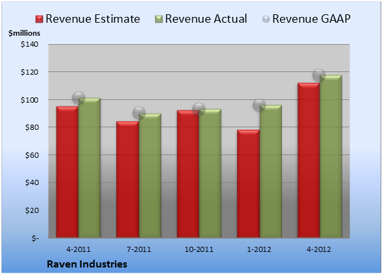Click the GAAP marker above 7-2011
The width and height of the screenshot is (382, 274).
(x=139, y=113)
